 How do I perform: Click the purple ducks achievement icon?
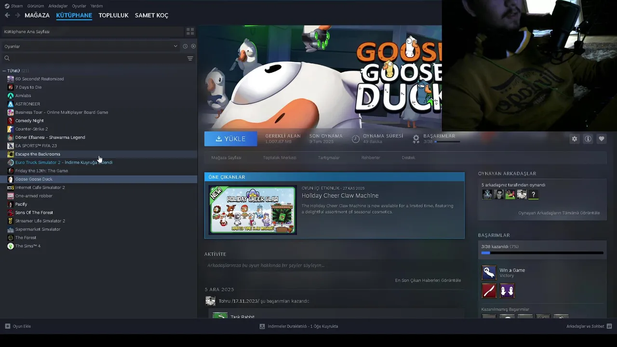click(507, 291)
